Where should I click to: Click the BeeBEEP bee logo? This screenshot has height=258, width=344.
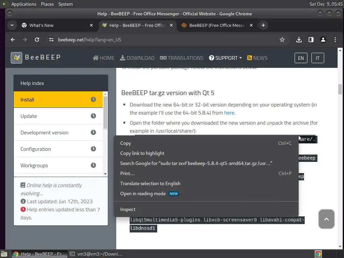pos(16,58)
